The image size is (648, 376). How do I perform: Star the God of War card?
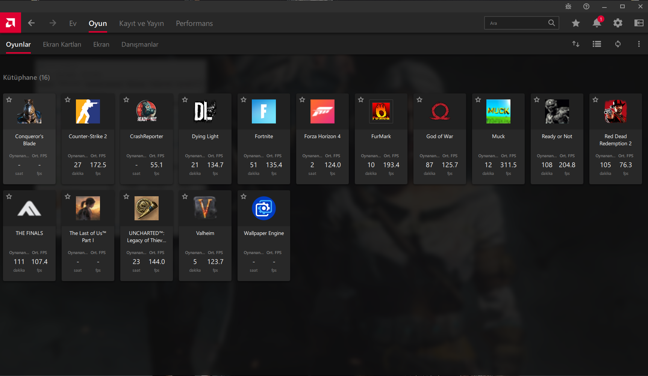click(419, 99)
